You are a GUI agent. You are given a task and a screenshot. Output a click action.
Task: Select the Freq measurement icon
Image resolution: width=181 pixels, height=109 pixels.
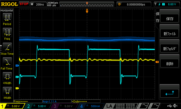(7, 32)
